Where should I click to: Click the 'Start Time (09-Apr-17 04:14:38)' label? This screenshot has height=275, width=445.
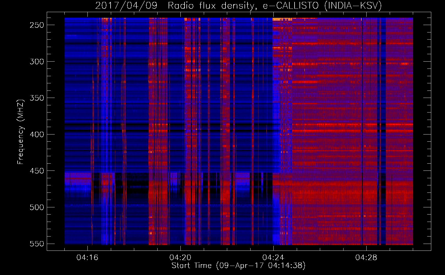[x=238, y=266]
